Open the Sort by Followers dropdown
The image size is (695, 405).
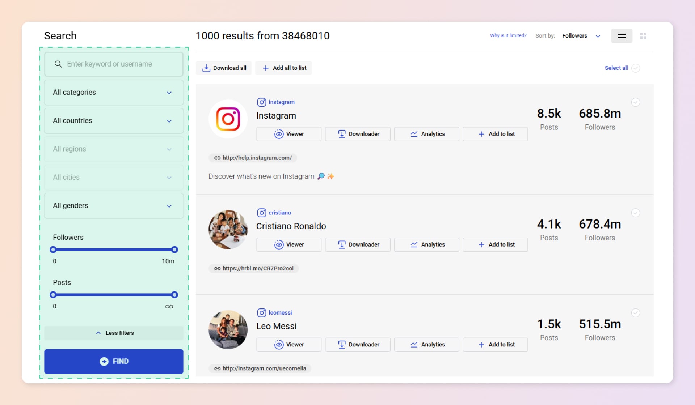581,36
